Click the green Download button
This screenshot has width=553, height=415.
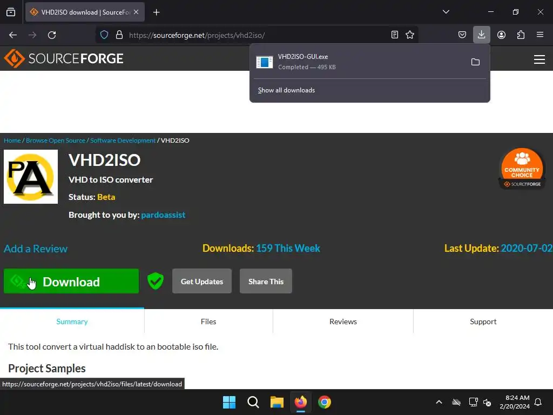[x=71, y=281]
